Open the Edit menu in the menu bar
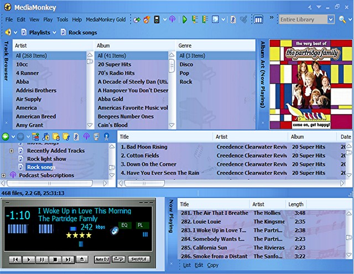 tap(21, 20)
